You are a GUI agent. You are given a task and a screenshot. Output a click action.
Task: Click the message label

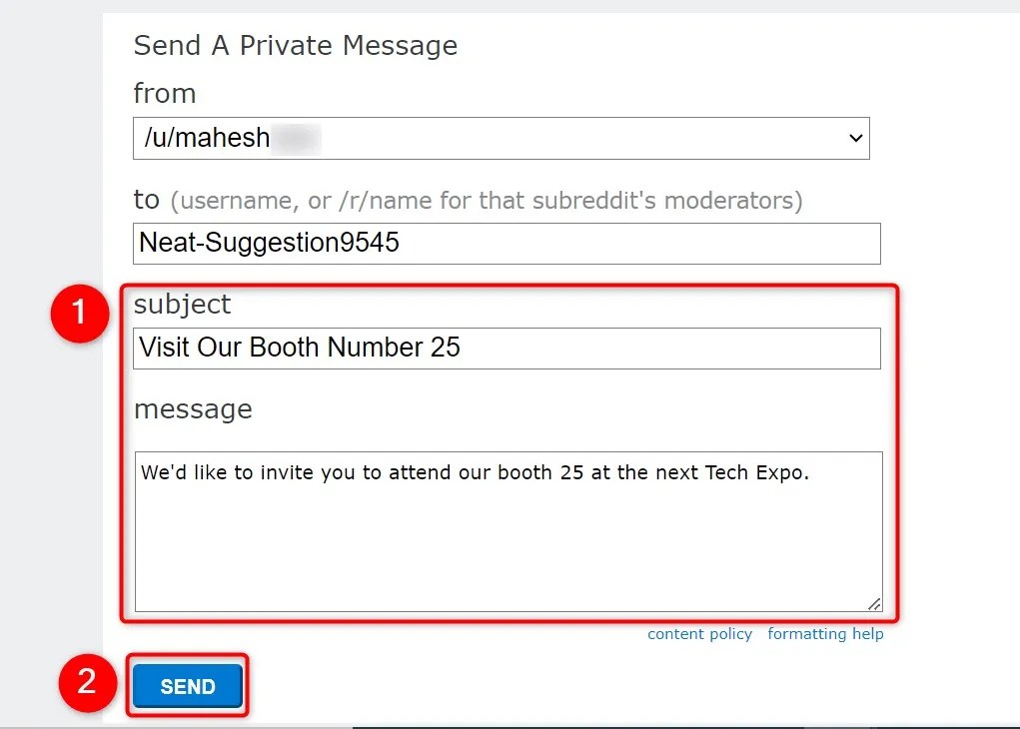tap(193, 407)
